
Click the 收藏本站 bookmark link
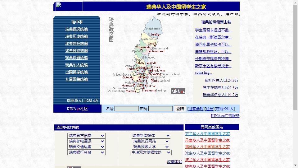(x=174, y=162)
